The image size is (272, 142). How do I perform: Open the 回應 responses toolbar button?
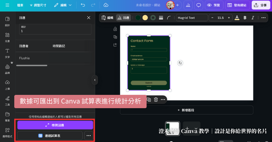[x=123, y=18]
